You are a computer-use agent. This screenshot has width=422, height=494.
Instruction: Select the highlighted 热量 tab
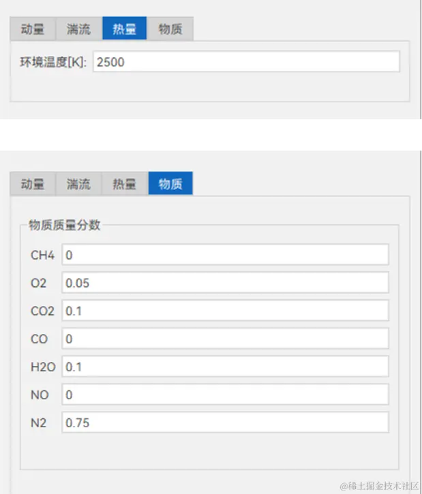[x=125, y=29]
